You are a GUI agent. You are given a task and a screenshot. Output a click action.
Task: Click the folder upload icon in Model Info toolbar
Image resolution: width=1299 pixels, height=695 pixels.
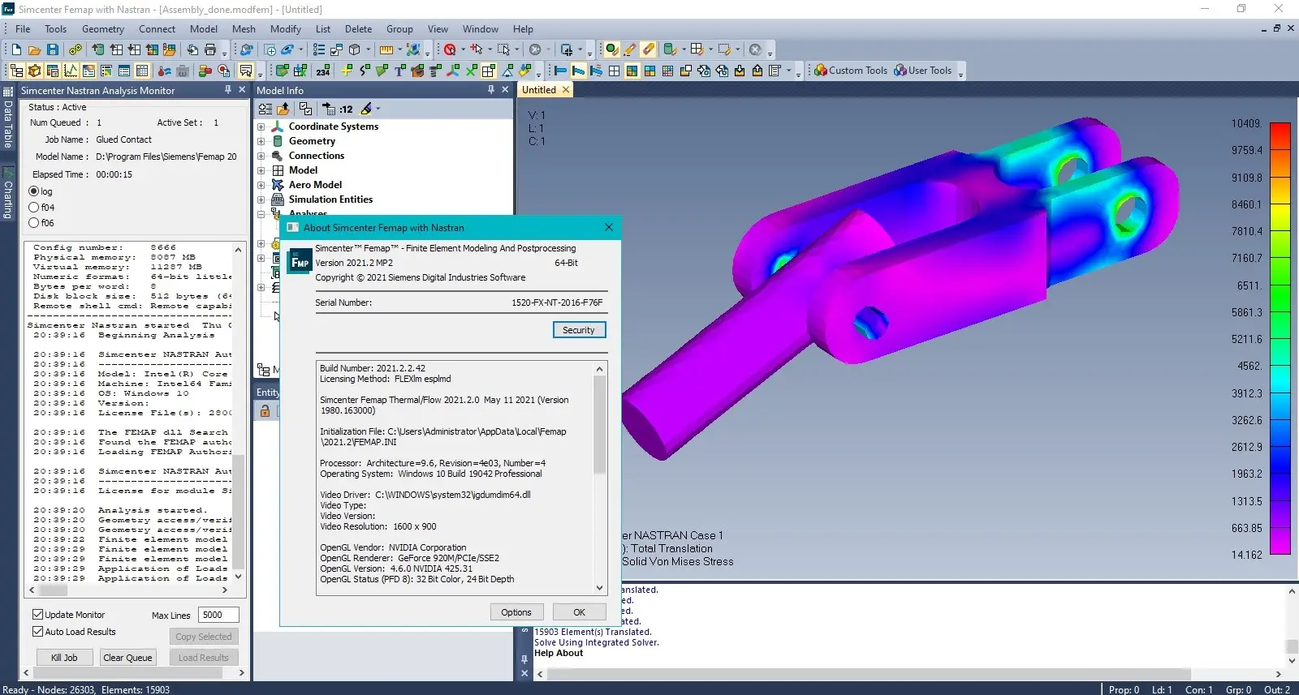click(x=283, y=109)
